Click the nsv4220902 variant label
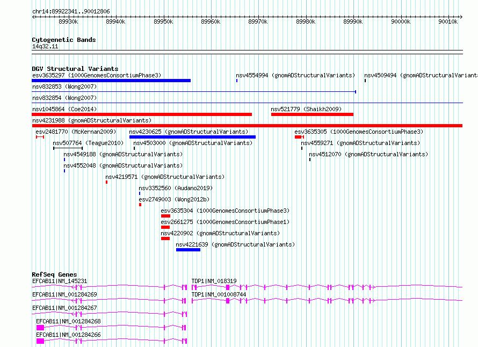The image size is (478, 347). point(220,233)
